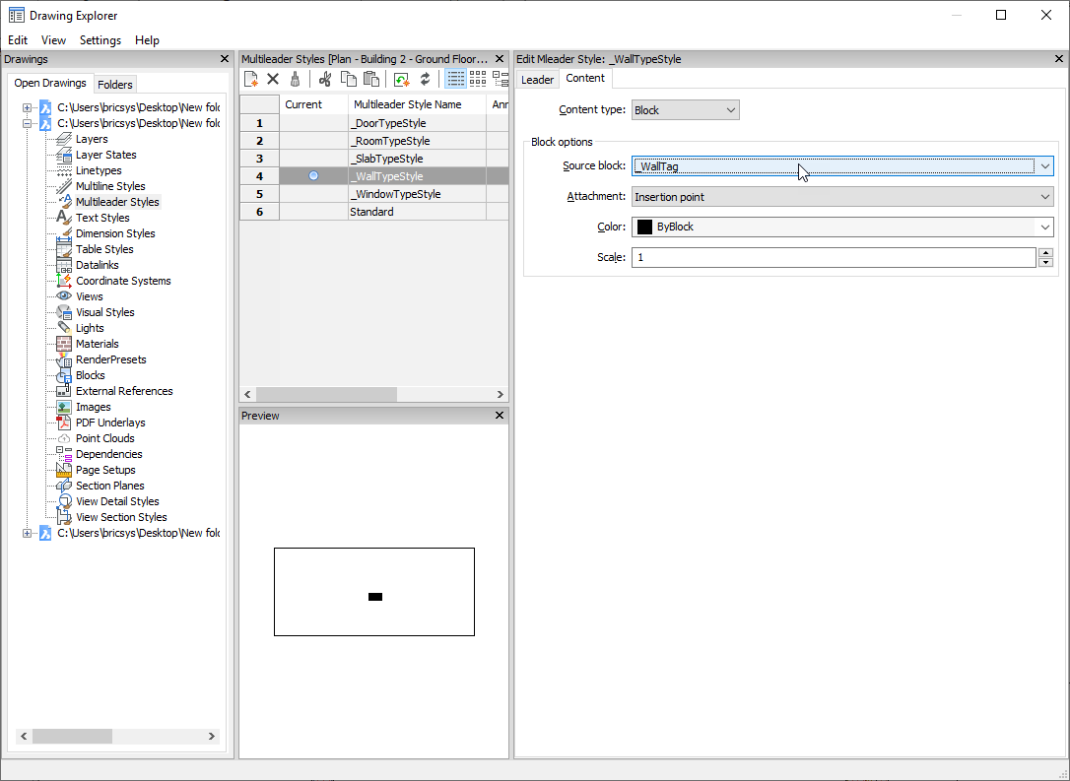Click the New multileader style icon
Screen dimensions: 1070x781
click(251, 80)
